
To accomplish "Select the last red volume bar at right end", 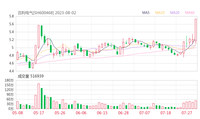I will coord(196,105).
